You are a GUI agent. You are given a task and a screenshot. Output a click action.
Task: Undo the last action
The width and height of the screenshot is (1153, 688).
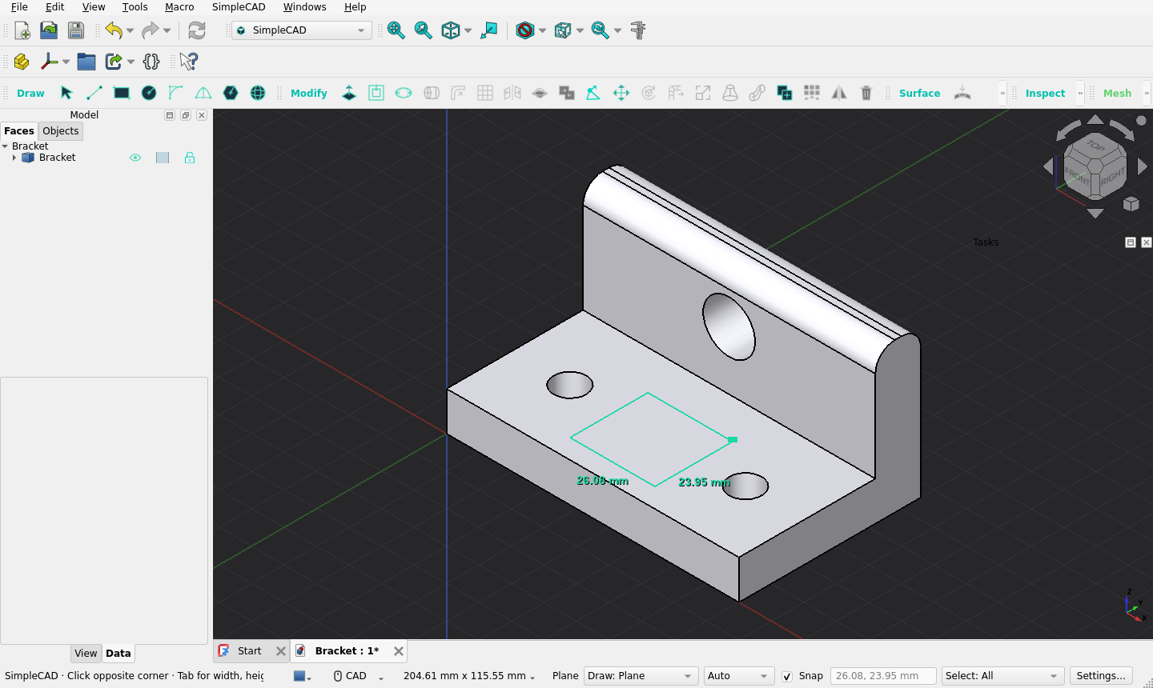114,30
